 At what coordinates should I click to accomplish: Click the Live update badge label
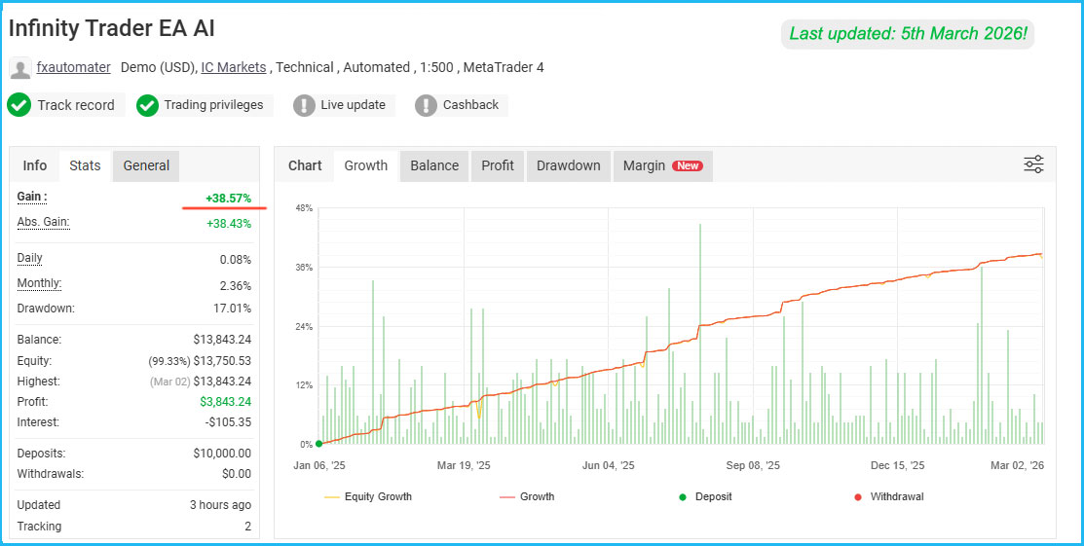pyautogui.click(x=354, y=105)
